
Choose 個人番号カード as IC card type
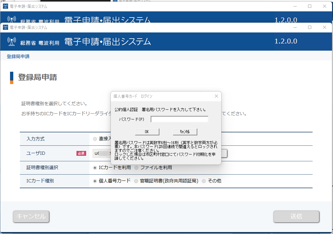(x=95, y=181)
